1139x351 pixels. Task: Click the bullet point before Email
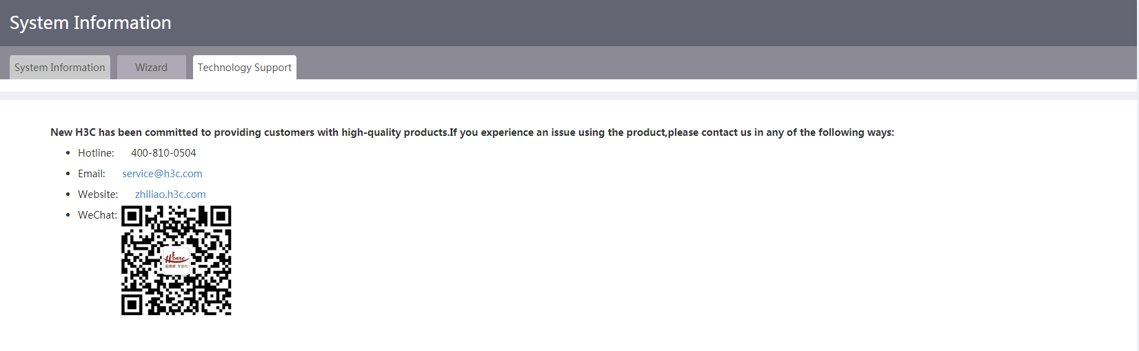68,174
